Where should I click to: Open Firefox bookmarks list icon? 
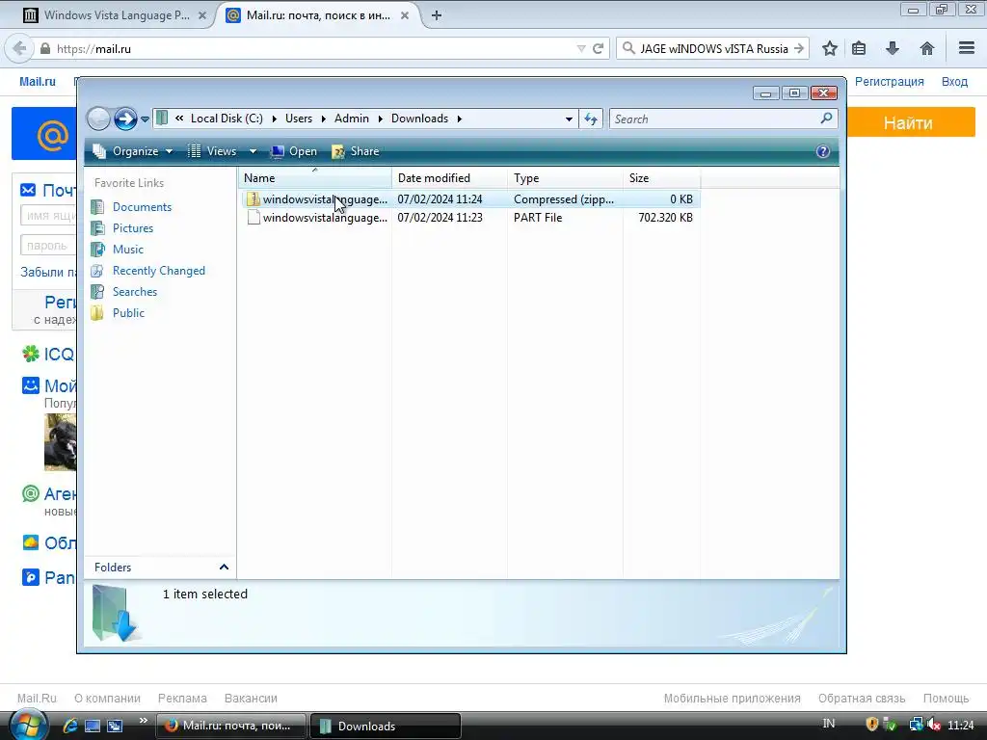pos(859,48)
